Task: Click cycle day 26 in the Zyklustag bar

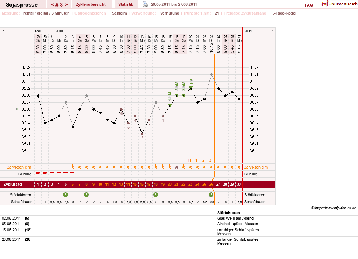Action: click(211, 184)
